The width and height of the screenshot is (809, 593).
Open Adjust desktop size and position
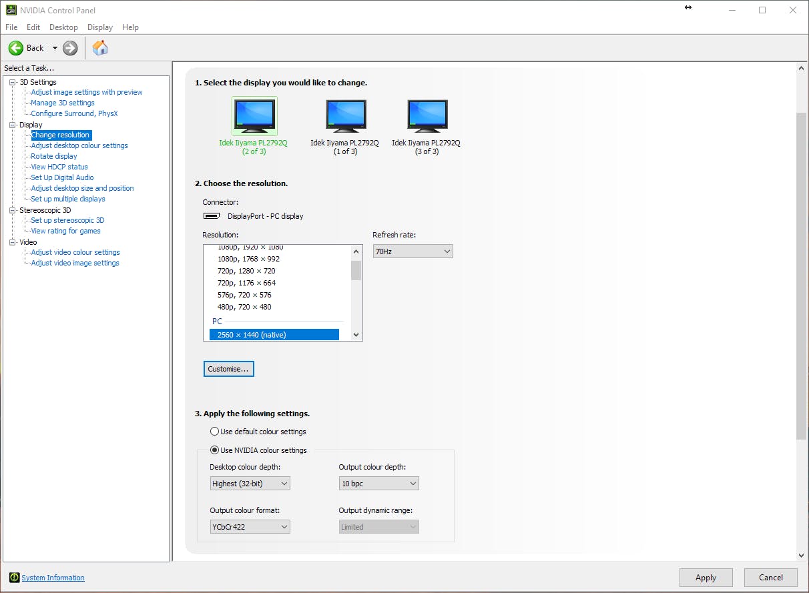pyautogui.click(x=82, y=188)
